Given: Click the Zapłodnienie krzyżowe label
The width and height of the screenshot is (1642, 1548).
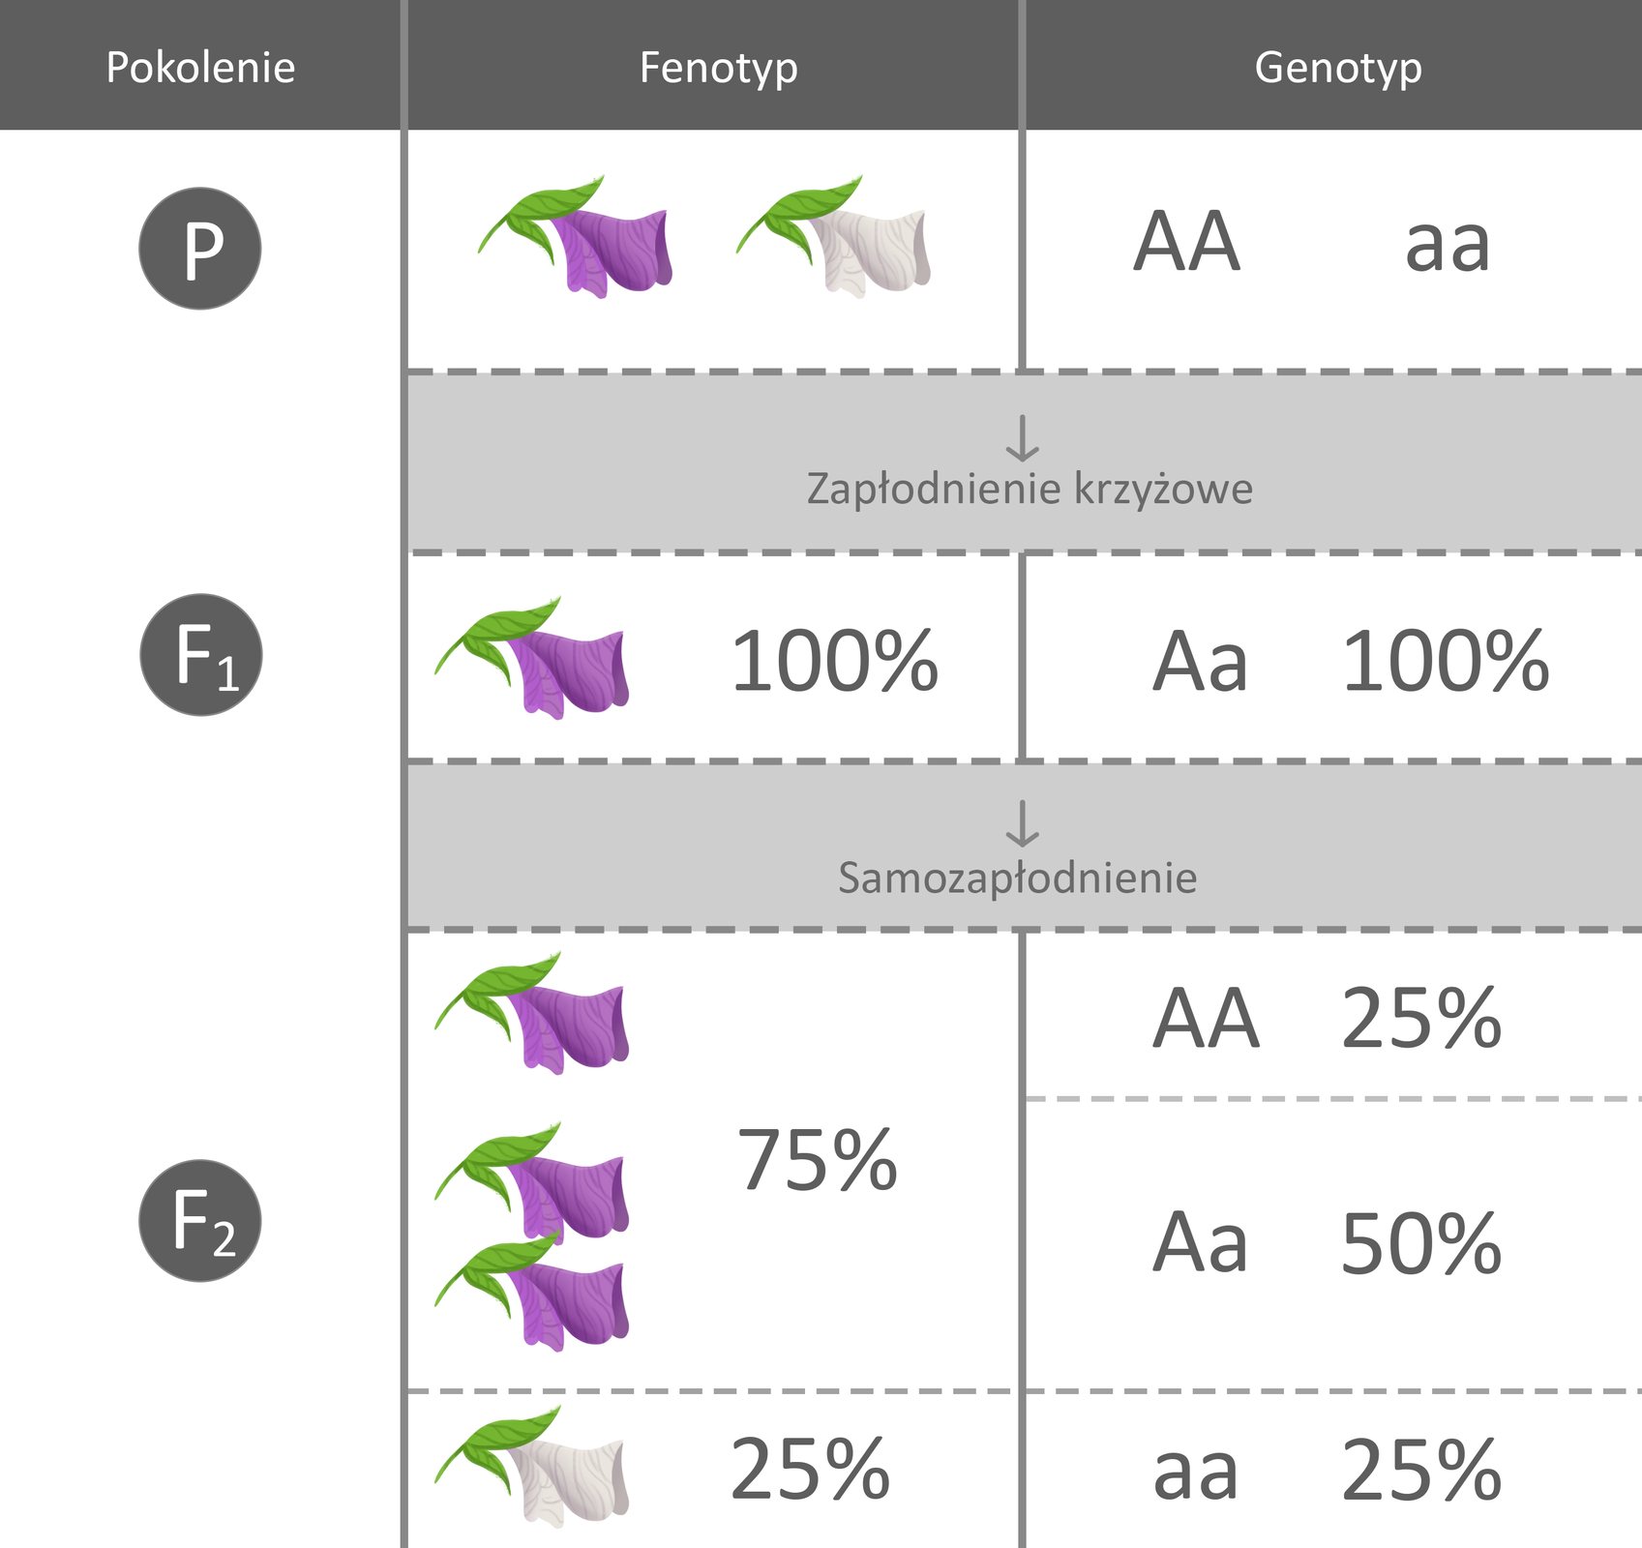Looking at the screenshot, I should [1030, 489].
